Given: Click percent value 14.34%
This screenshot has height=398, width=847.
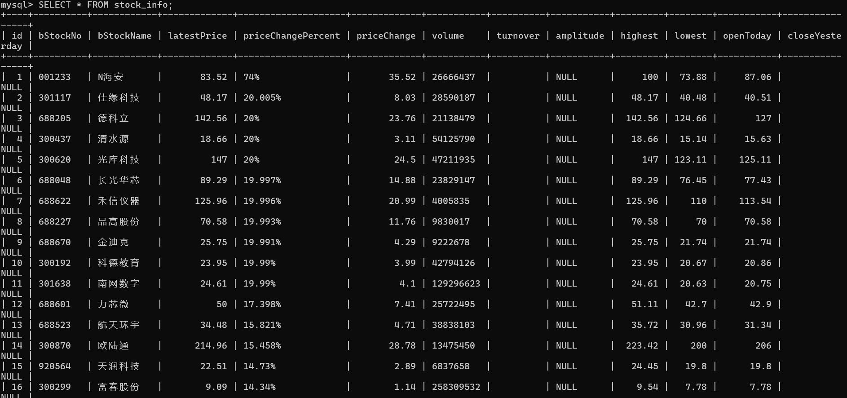Looking at the screenshot, I should click(260, 387).
